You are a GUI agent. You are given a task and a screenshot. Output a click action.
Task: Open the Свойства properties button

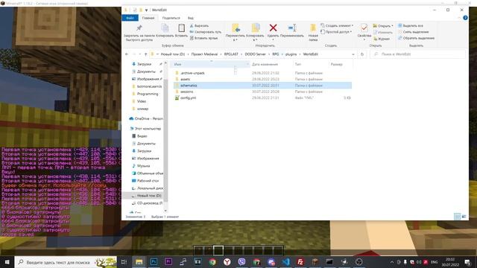(364, 31)
